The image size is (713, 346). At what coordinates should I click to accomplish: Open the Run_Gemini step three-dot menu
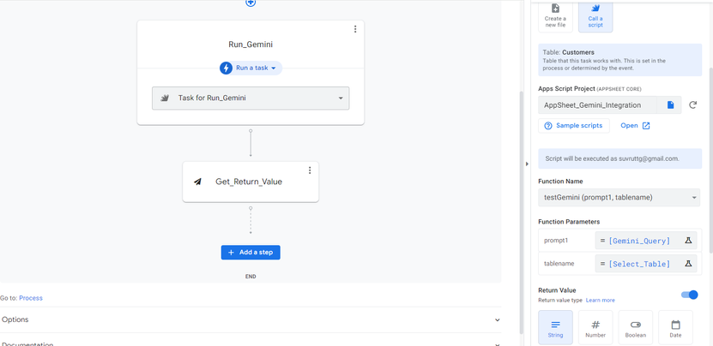coord(355,29)
